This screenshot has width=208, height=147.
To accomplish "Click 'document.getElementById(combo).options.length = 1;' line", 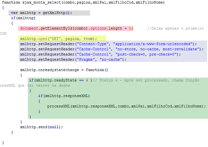I will click(x=76, y=29).
